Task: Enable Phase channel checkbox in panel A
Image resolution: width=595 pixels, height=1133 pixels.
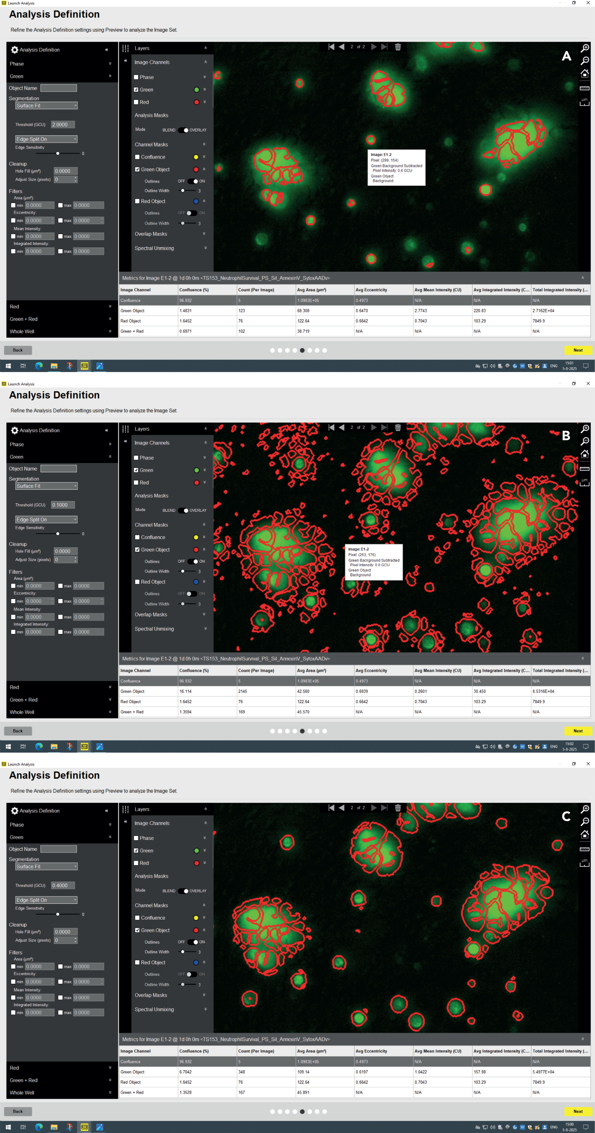Action: click(x=136, y=77)
